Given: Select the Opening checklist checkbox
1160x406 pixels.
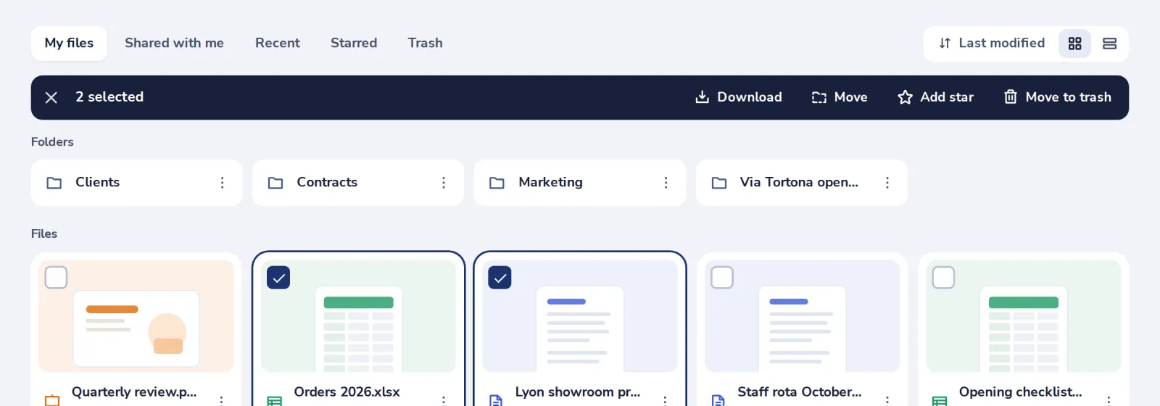Looking at the screenshot, I should click(x=943, y=278).
